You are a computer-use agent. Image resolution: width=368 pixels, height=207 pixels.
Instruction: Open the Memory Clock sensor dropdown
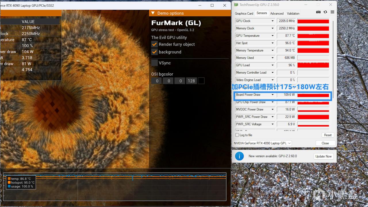tap(273, 28)
